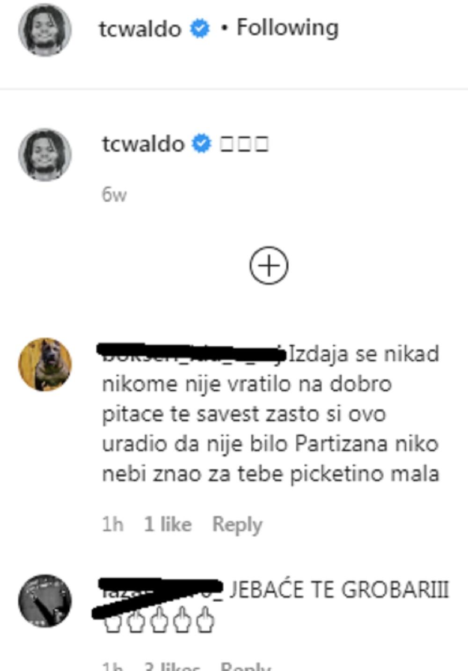This screenshot has height=671, width=468.
Task: Open the first commenter's redacted username
Action: (x=192, y=353)
